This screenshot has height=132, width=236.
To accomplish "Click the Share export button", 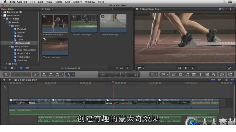I will point(230,74).
